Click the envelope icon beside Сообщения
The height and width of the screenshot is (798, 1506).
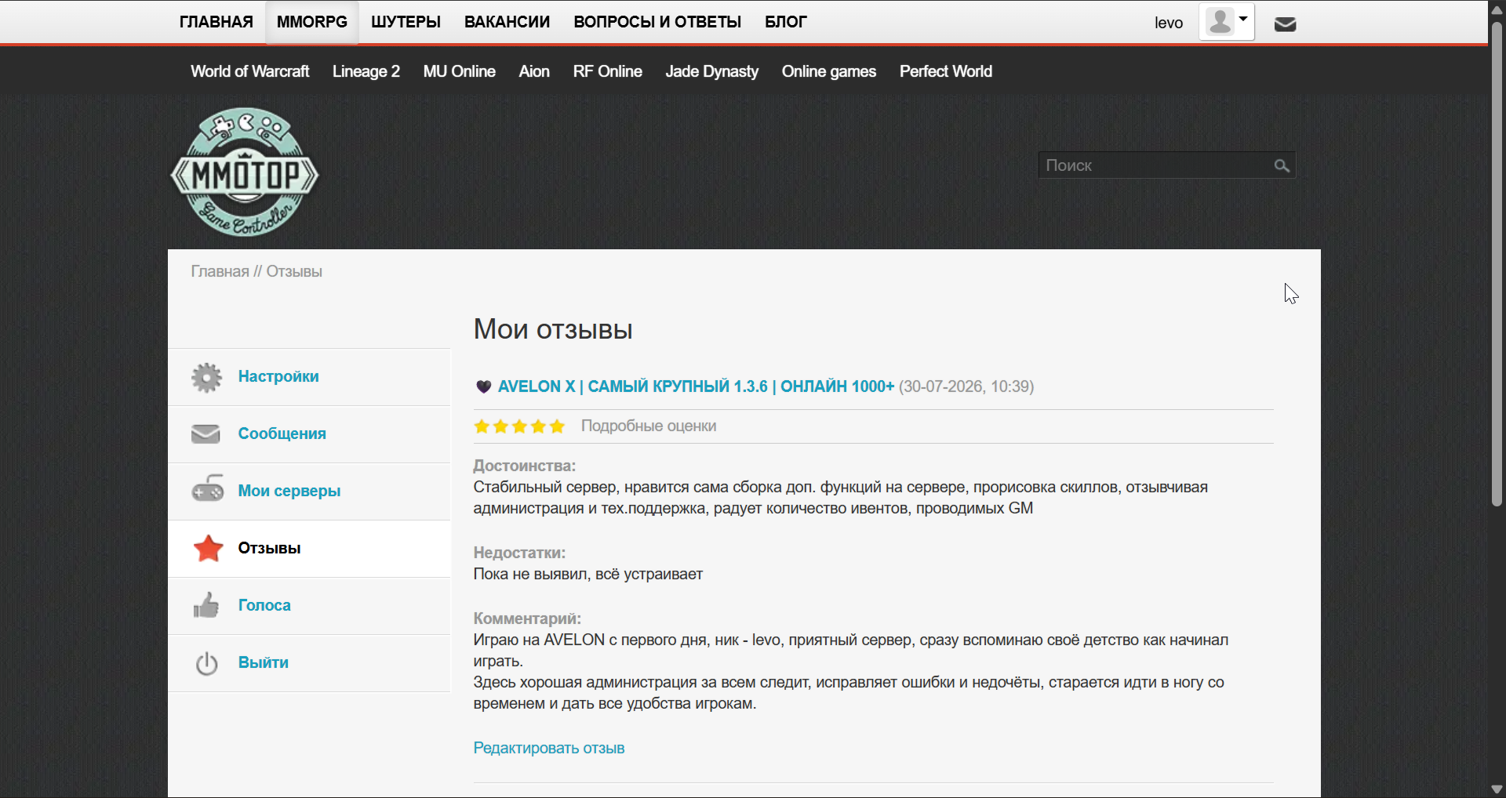(x=206, y=433)
